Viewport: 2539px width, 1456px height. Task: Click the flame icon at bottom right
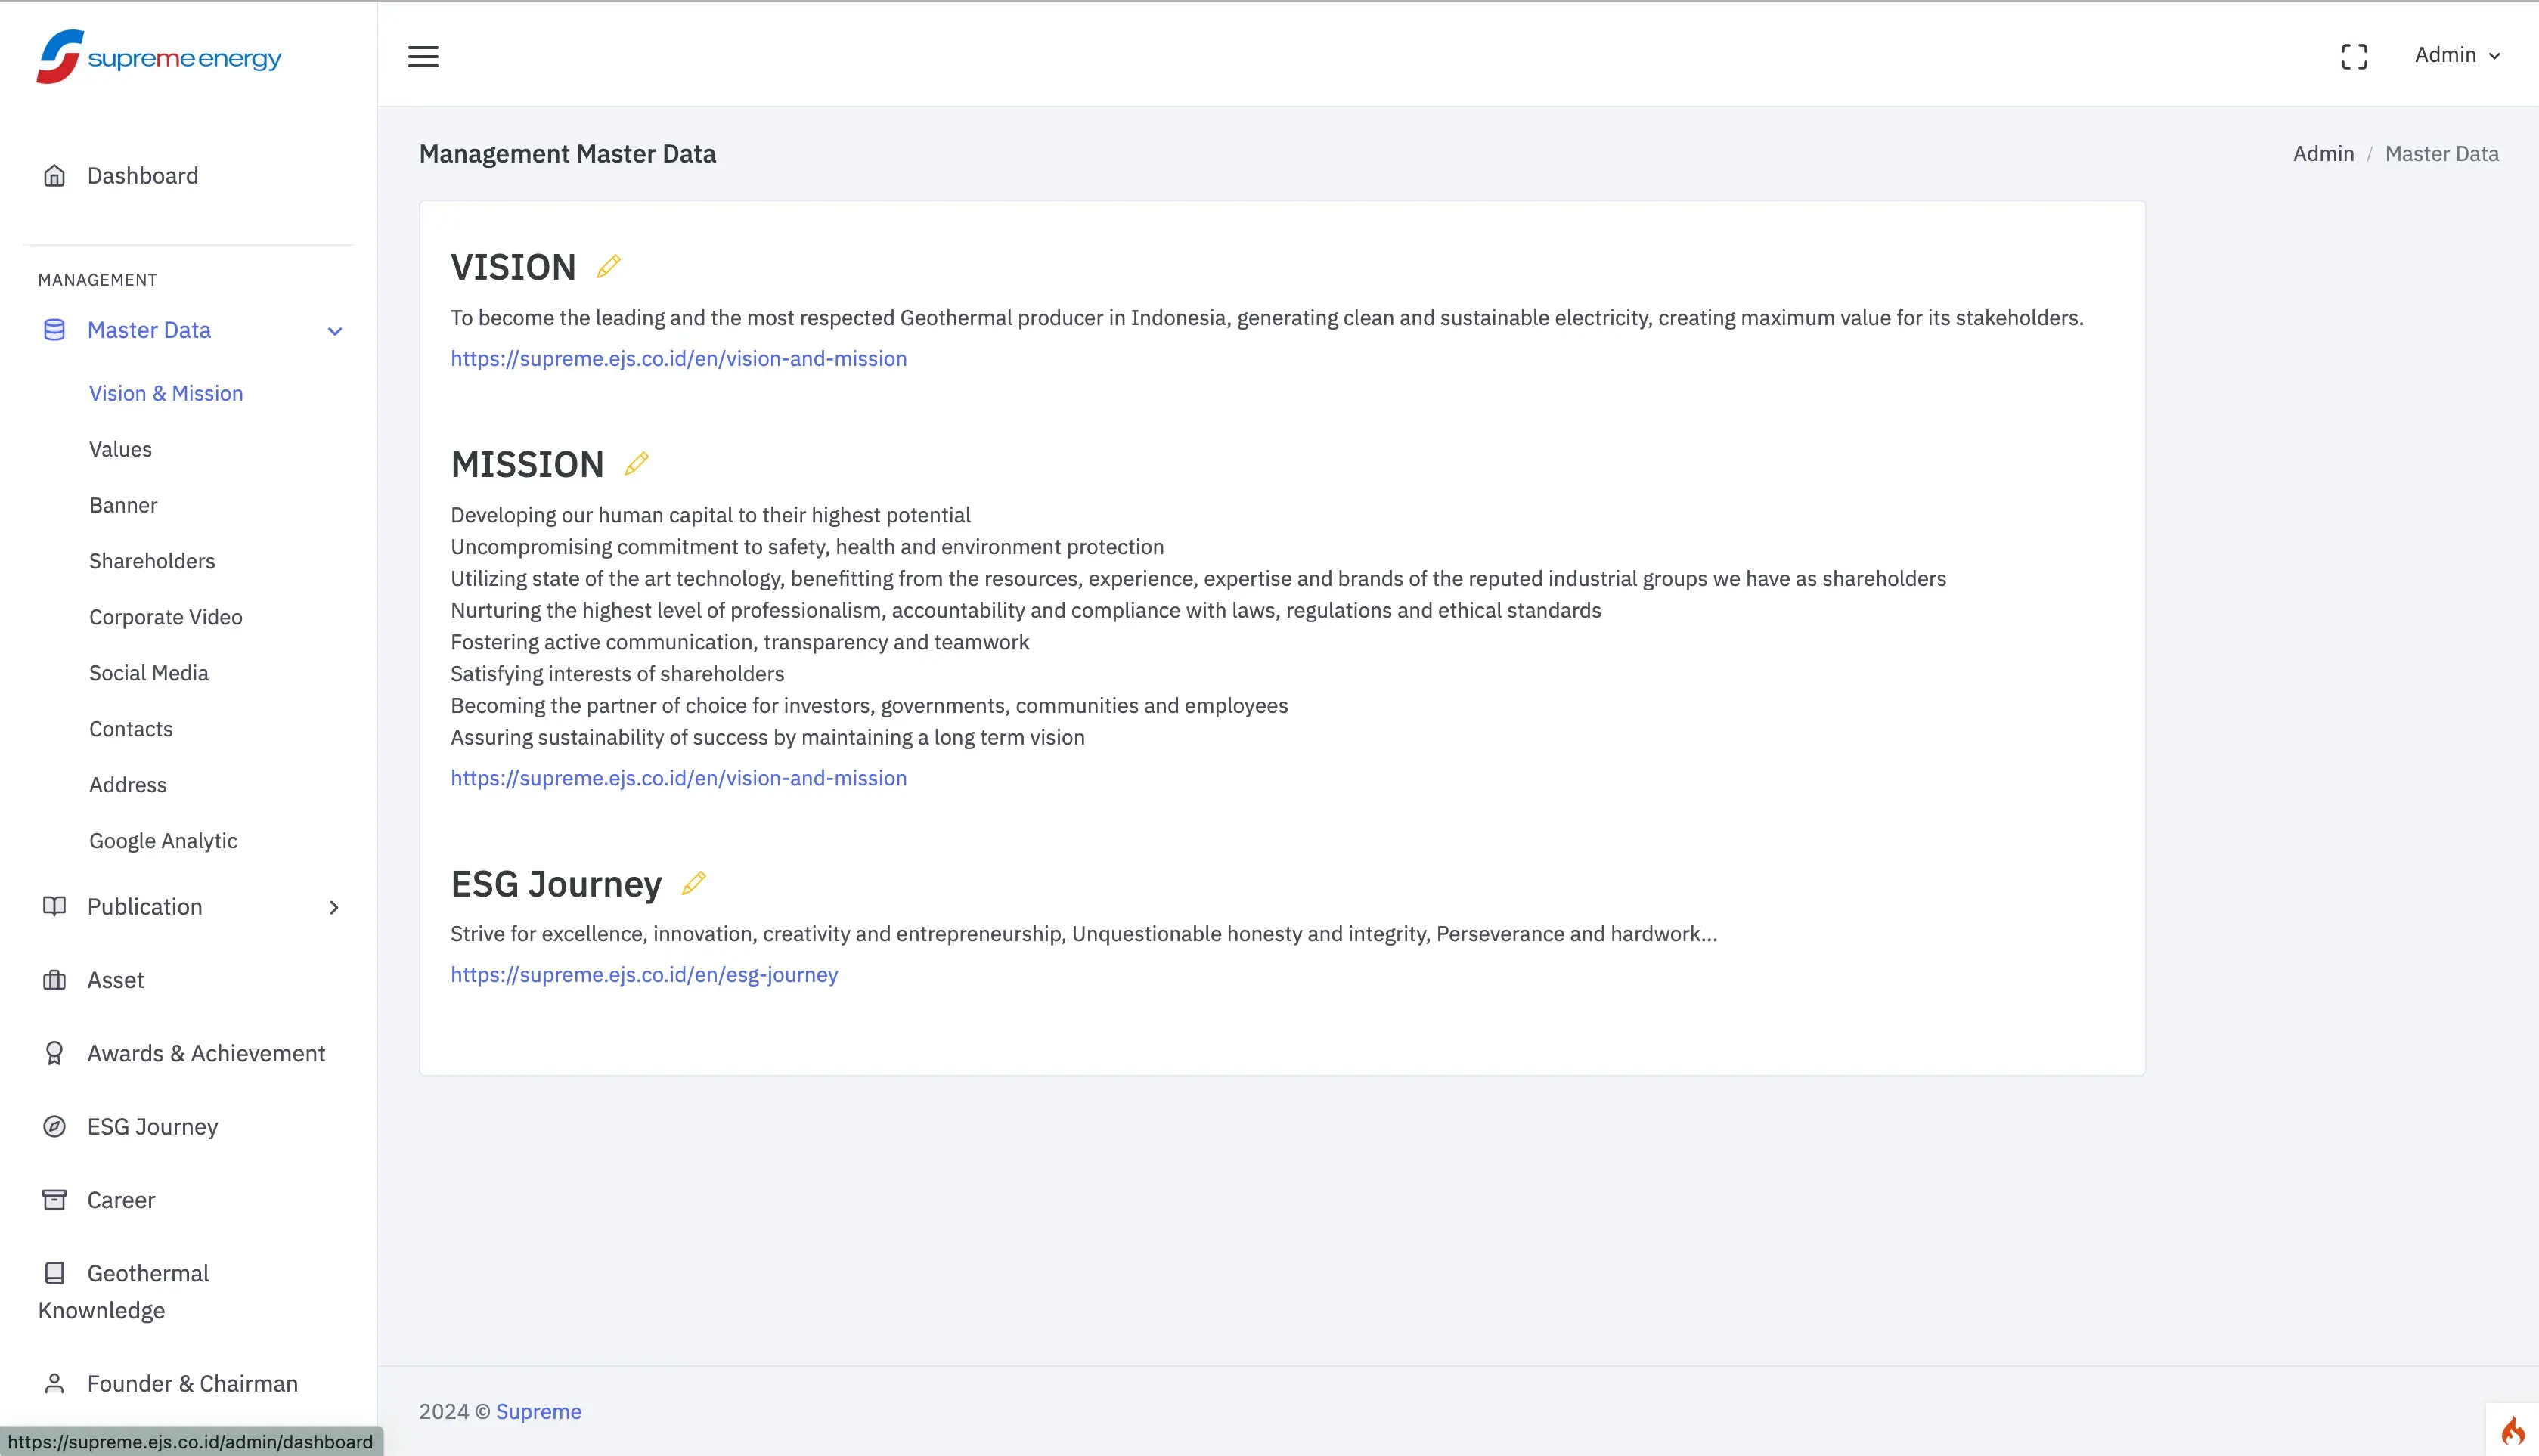pyautogui.click(x=2512, y=1431)
